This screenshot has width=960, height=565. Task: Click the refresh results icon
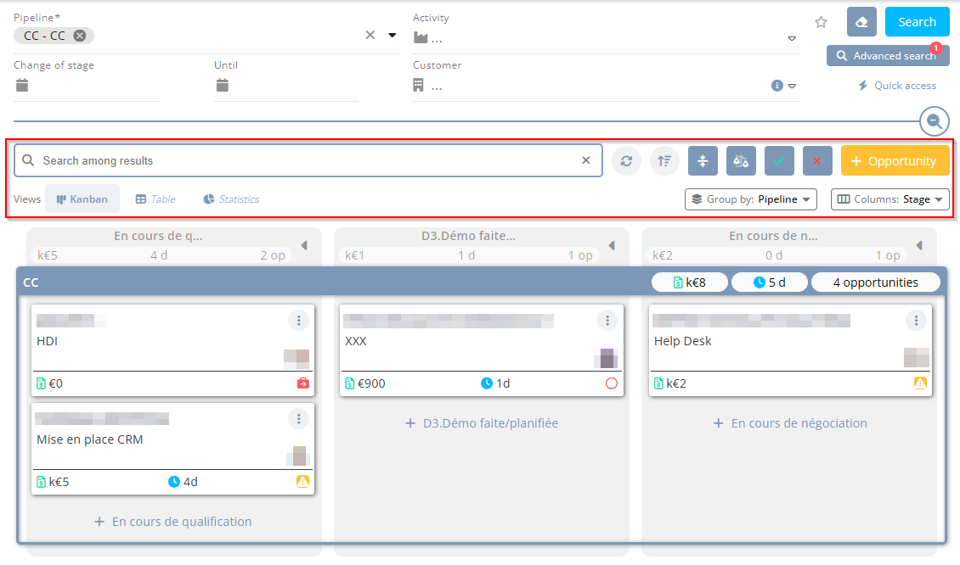(x=626, y=160)
